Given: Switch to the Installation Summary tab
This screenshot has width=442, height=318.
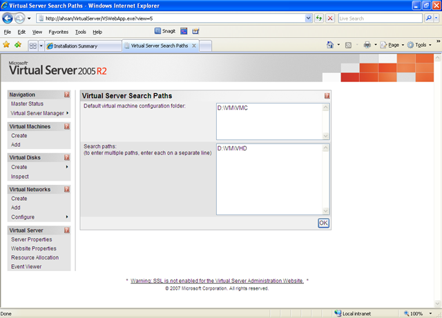Looking at the screenshot, I should (75, 46).
